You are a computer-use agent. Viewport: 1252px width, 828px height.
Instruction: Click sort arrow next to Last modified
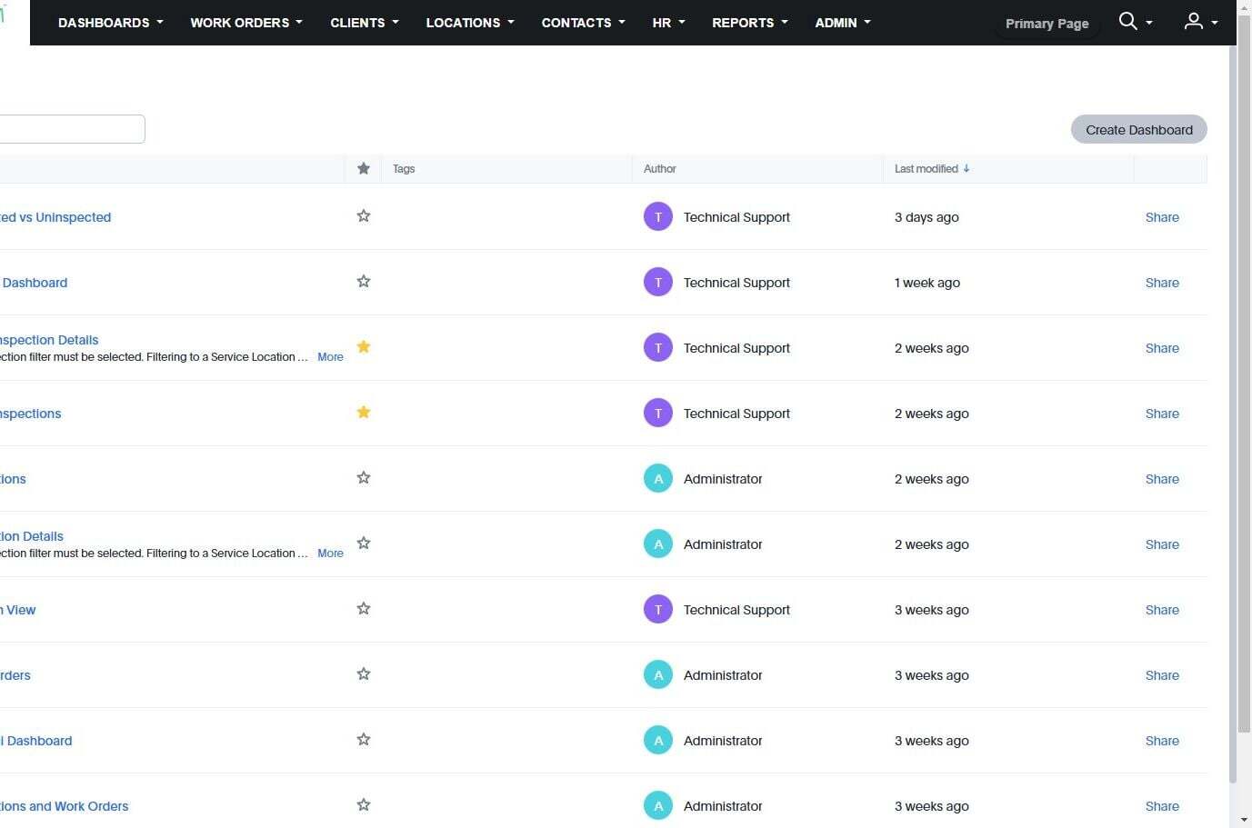coord(967,168)
